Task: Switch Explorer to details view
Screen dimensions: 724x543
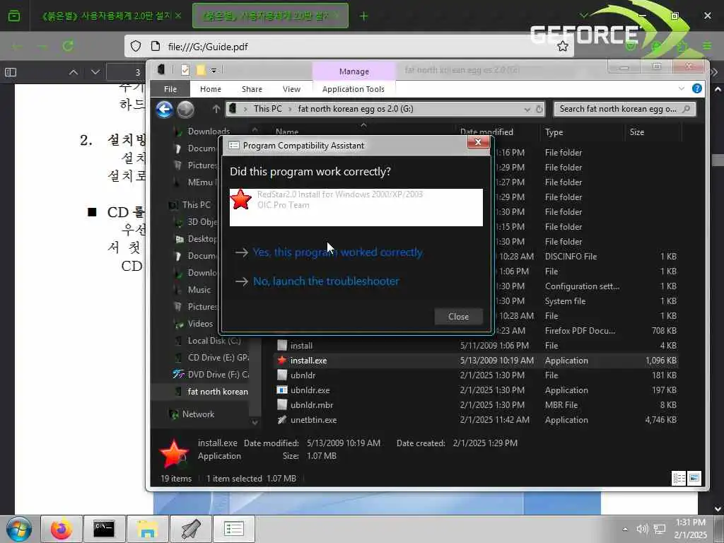Action: click(x=679, y=479)
